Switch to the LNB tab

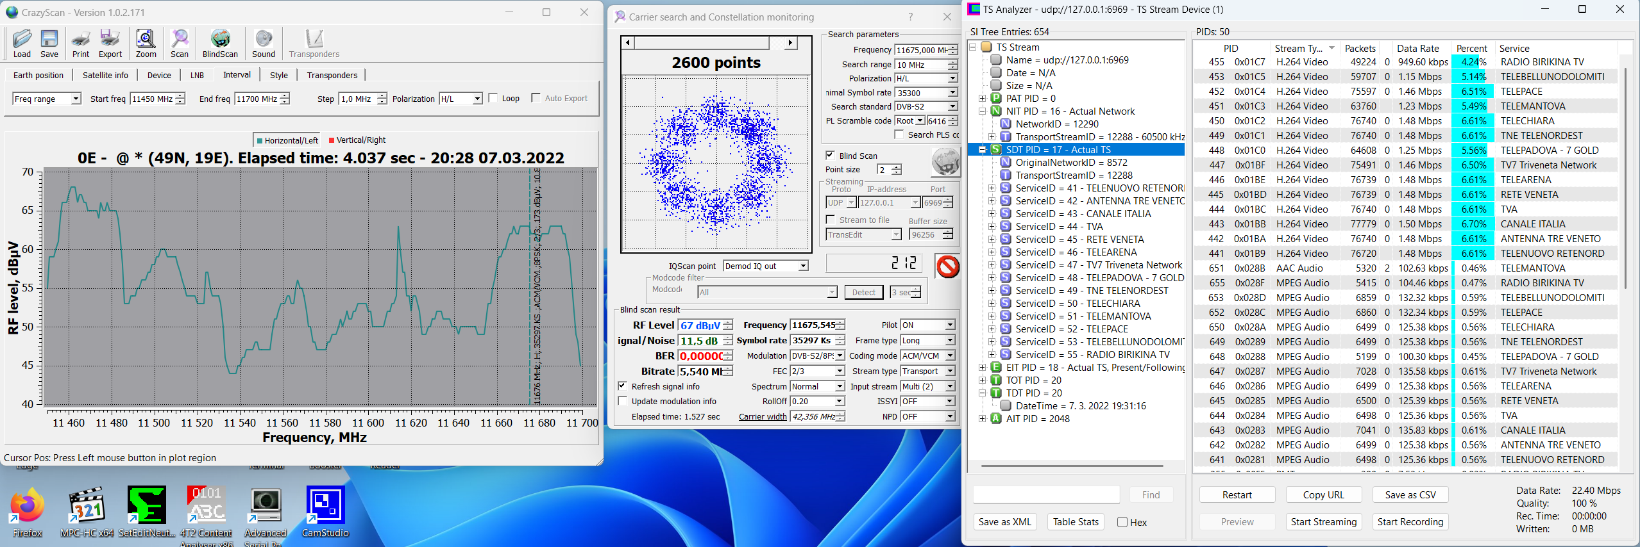tap(197, 75)
